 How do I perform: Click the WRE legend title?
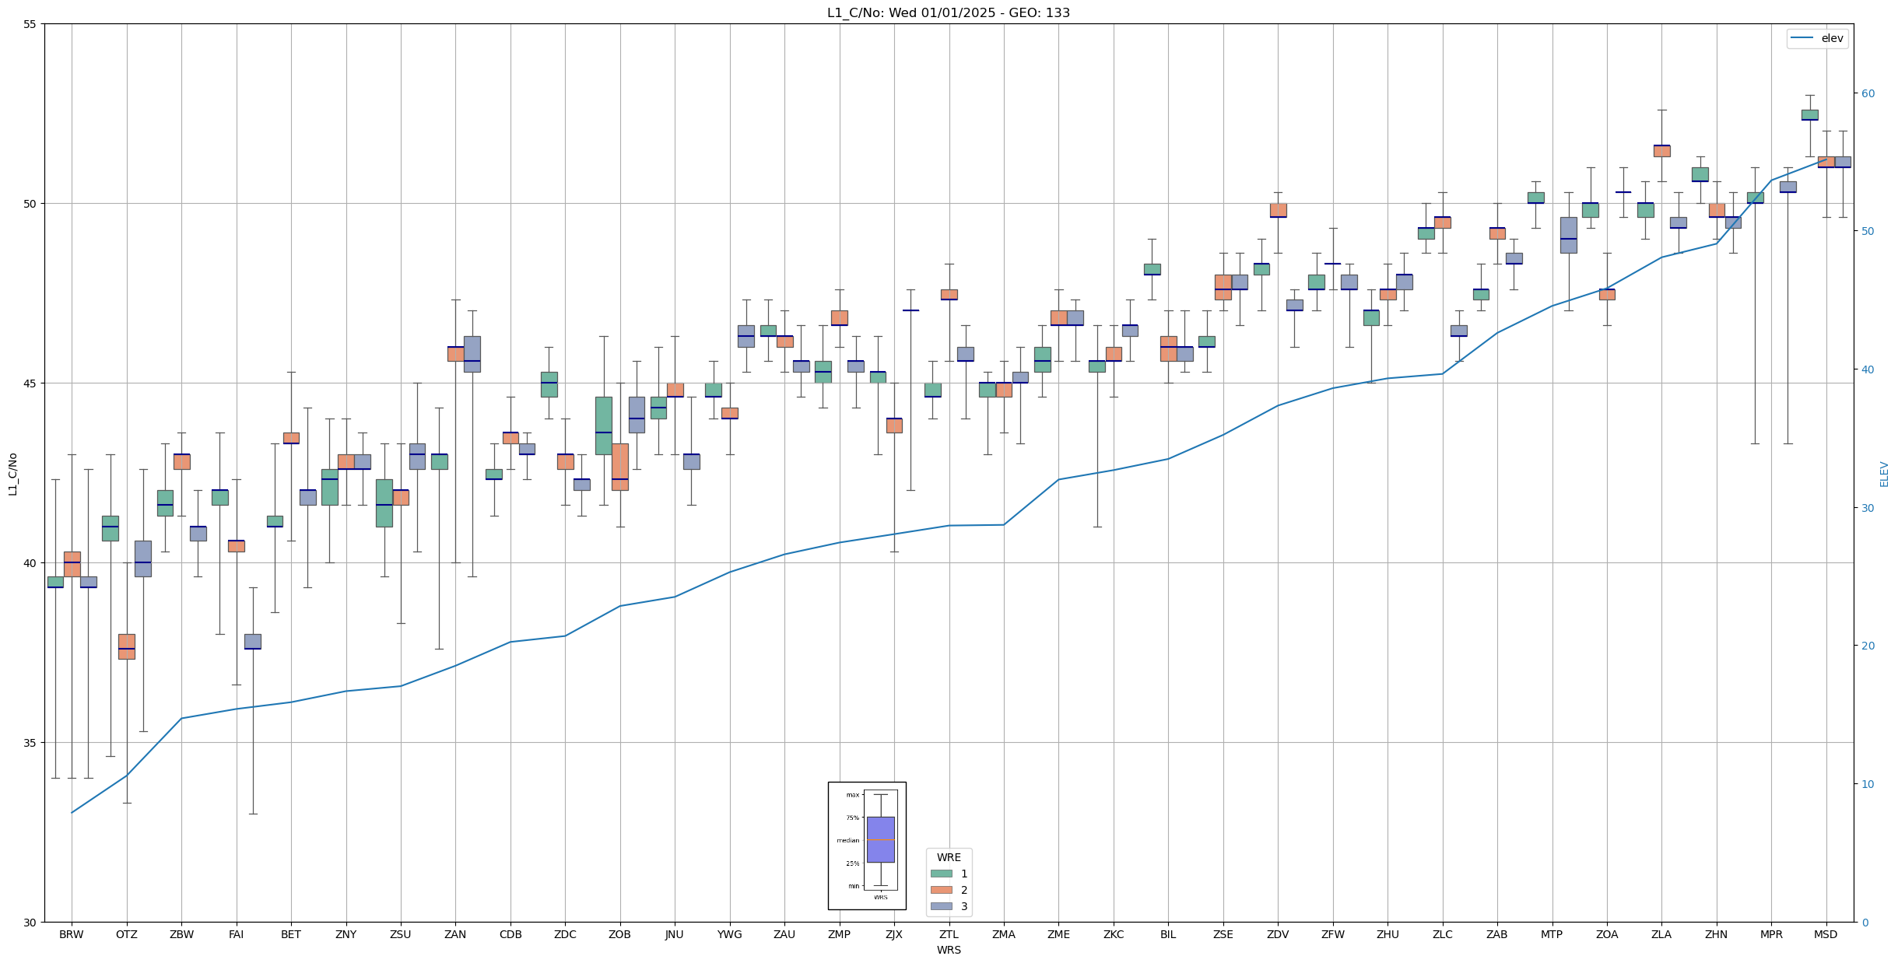(x=948, y=857)
